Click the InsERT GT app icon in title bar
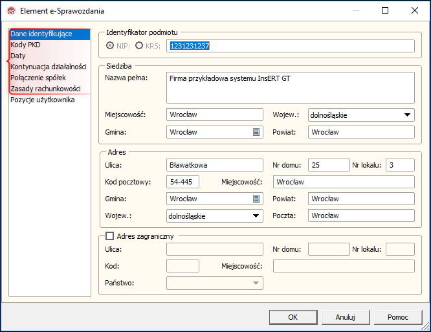Screen dimensions: 431x332 click(x=12, y=11)
